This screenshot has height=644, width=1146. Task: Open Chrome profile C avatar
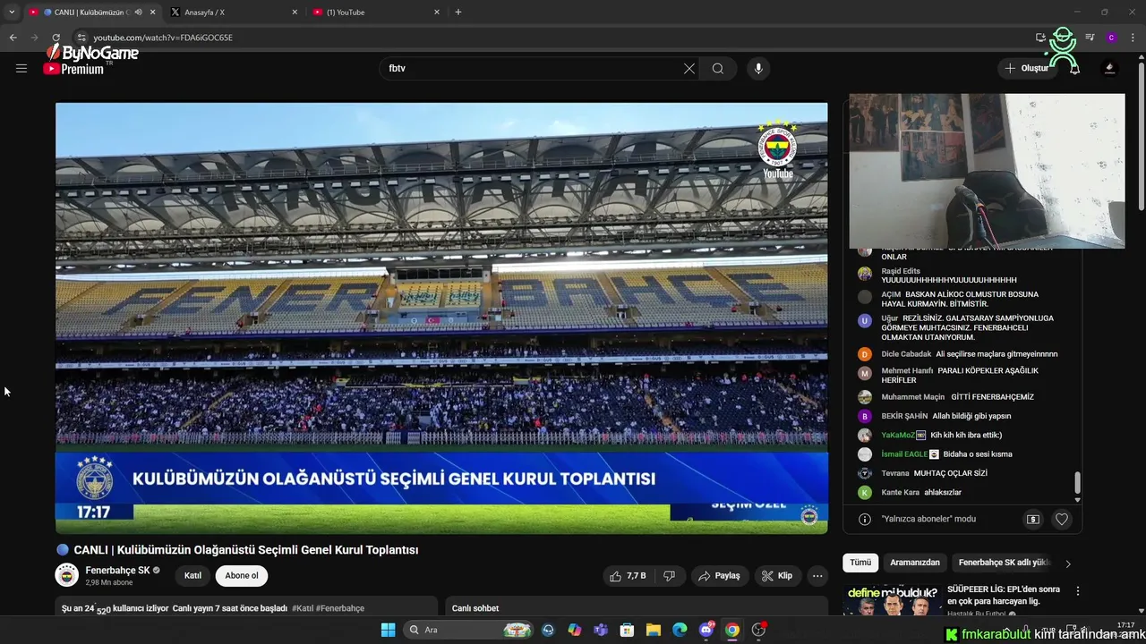pyautogui.click(x=1111, y=38)
